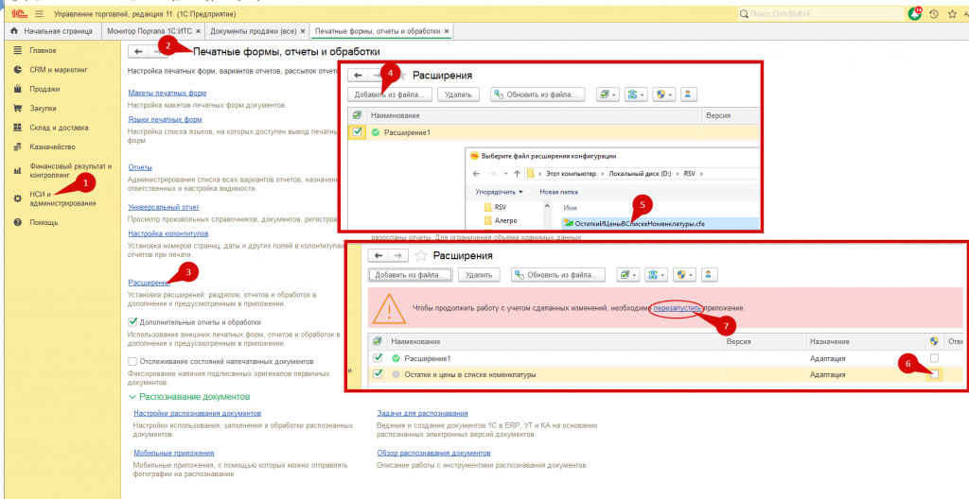Click Удалить in Расширения panel with restart warning

[x=478, y=274]
